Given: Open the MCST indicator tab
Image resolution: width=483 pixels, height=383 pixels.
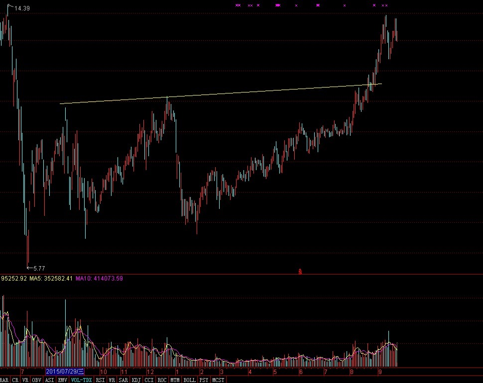Looking at the screenshot, I should pos(218,380).
